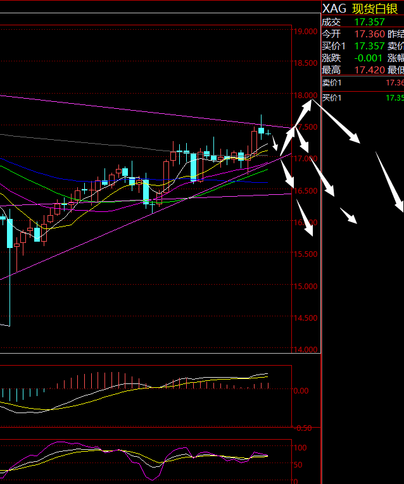Click the 买价1 label beside 17.357
The height and width of the screenshot is (484, 404).
(334, 46)
